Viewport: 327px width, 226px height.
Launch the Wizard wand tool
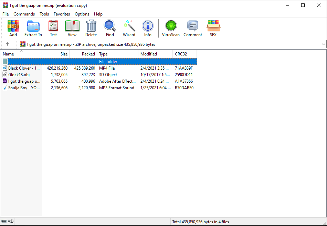coord(129,26)
